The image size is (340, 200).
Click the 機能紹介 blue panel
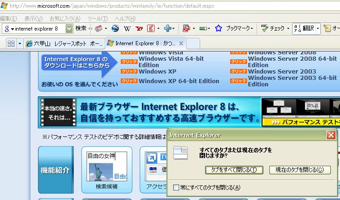click(56, 170)
